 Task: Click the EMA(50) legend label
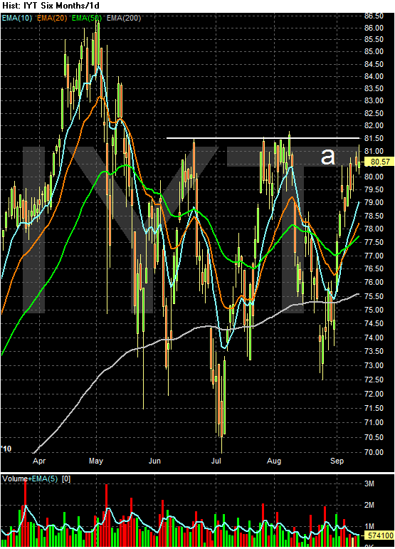click(x=86, y=18)
